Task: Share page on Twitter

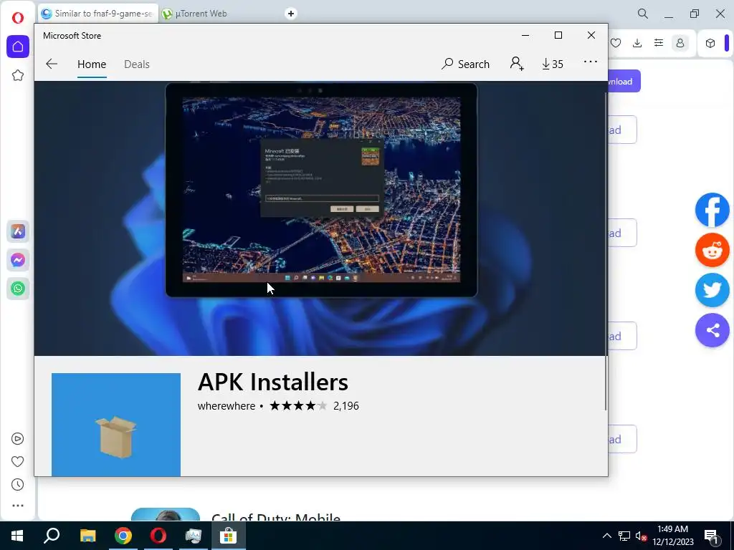Action: (712, 290)
